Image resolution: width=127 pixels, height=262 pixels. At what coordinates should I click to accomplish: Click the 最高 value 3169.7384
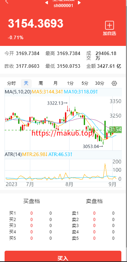pos(68,53)
